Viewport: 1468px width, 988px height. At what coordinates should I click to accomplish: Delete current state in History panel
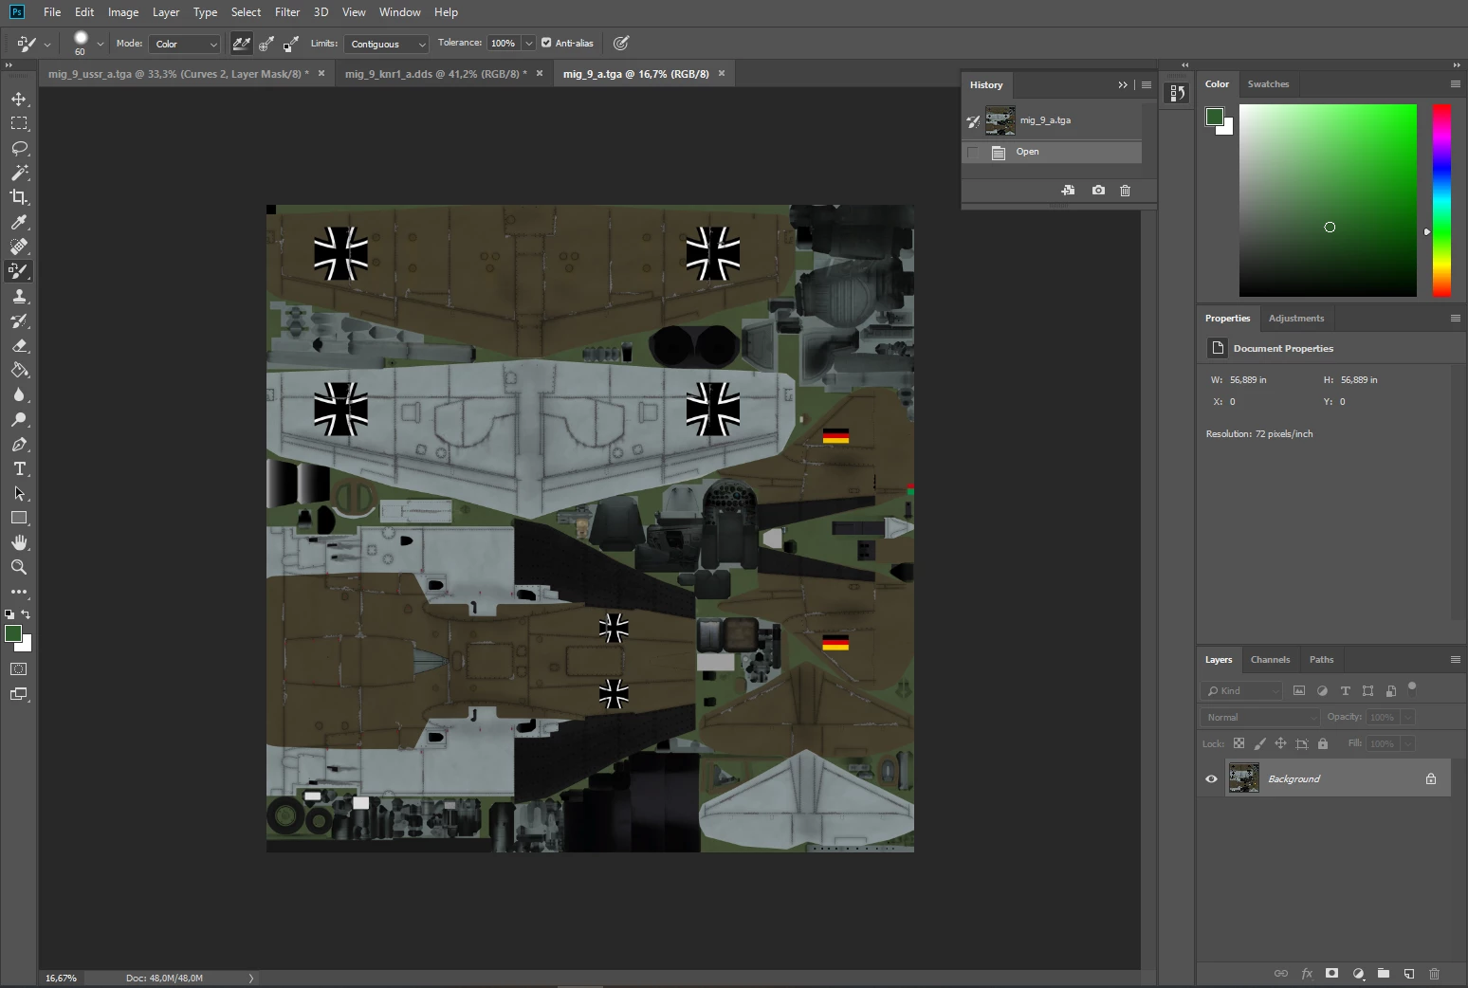click(x=1126, y=191)
